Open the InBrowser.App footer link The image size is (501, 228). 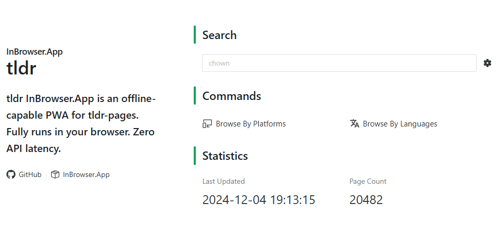(80, 174)
